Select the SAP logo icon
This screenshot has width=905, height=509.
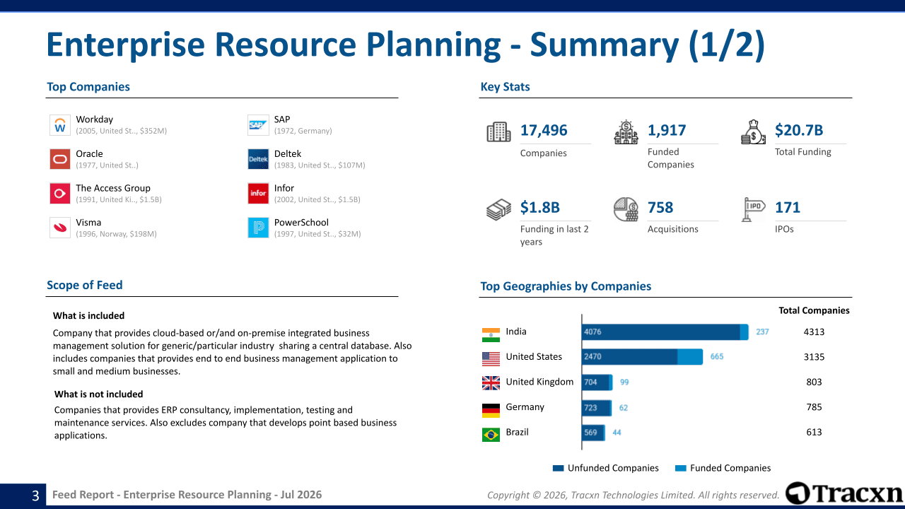point(258,125)
